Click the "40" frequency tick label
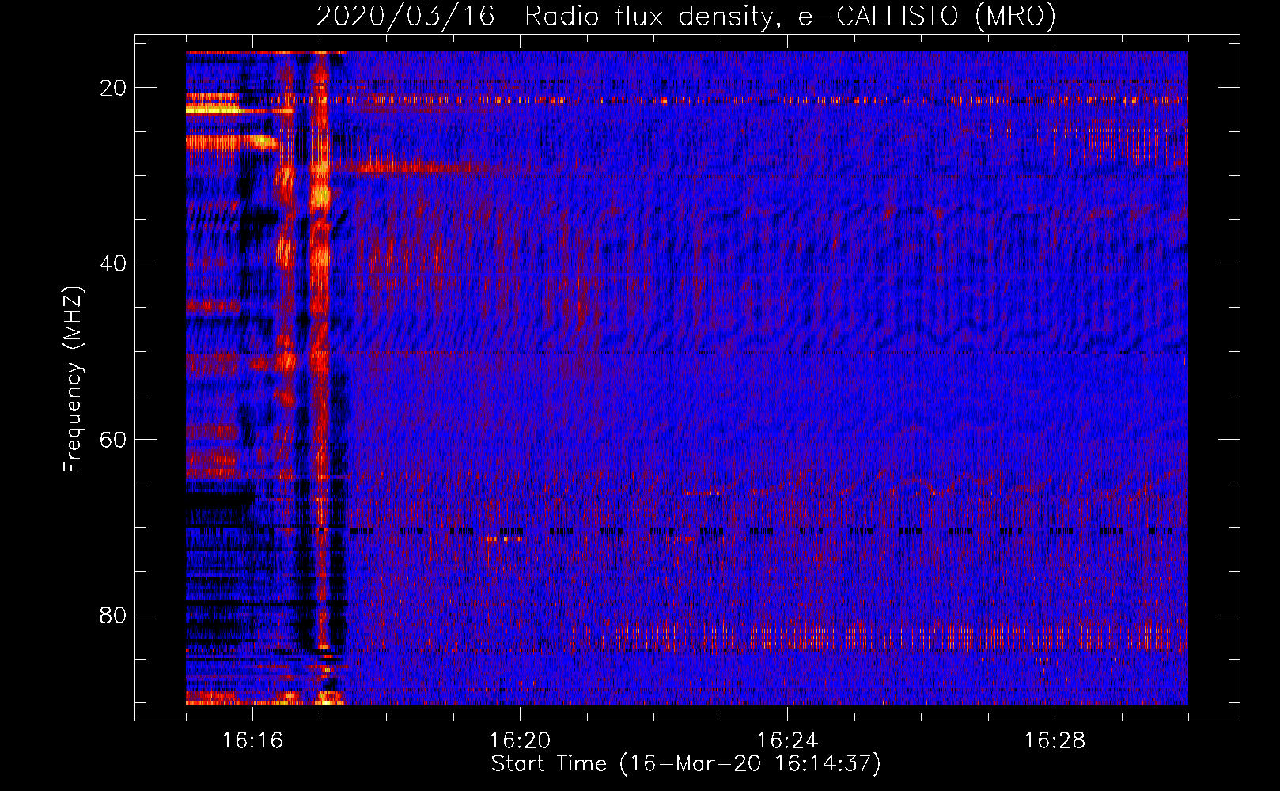Image resolution: width=1280 pixels, height=791 pixels. [114, 263]
